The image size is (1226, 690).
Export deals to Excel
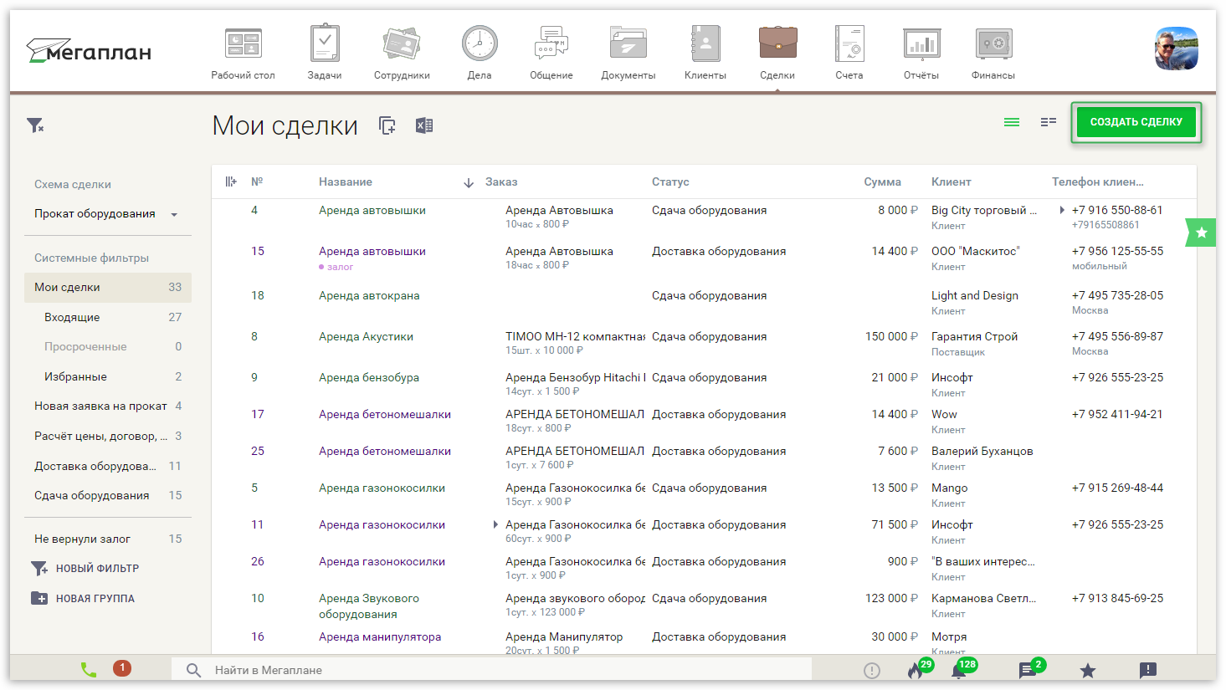[424, 125]
